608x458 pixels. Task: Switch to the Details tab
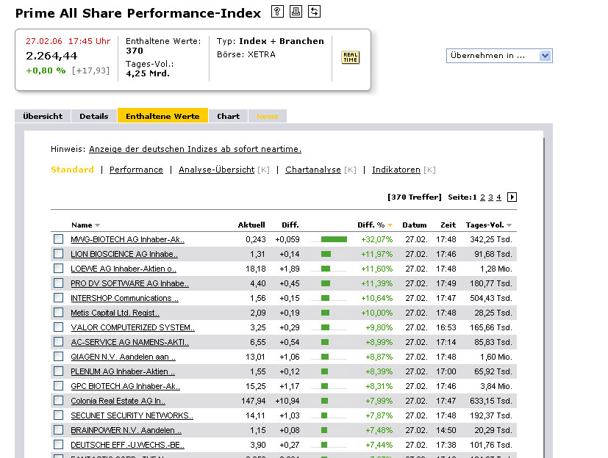click(x=94, y=116)
